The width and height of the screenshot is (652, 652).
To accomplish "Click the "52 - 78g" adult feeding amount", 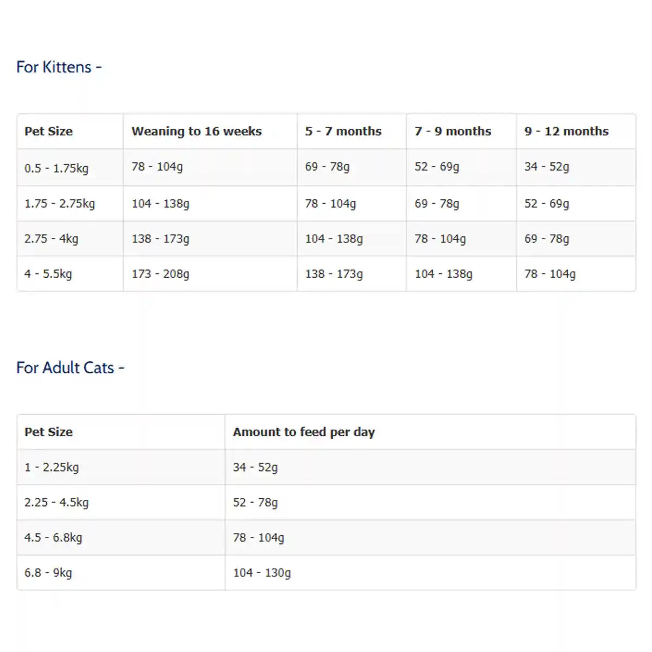I will coord(255,503).
